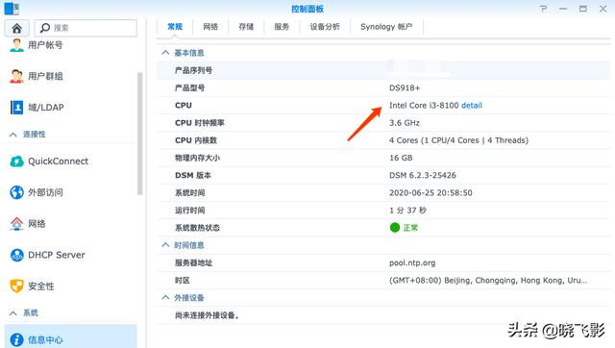Click green 正常 thermal status
Image resolution: width=615 pixels, height=348 pixels.
tap(404, 228)
